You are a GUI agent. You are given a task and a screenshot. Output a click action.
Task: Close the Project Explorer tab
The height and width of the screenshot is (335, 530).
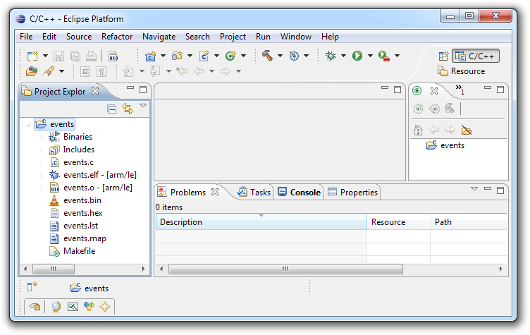[x=95, y=91]
